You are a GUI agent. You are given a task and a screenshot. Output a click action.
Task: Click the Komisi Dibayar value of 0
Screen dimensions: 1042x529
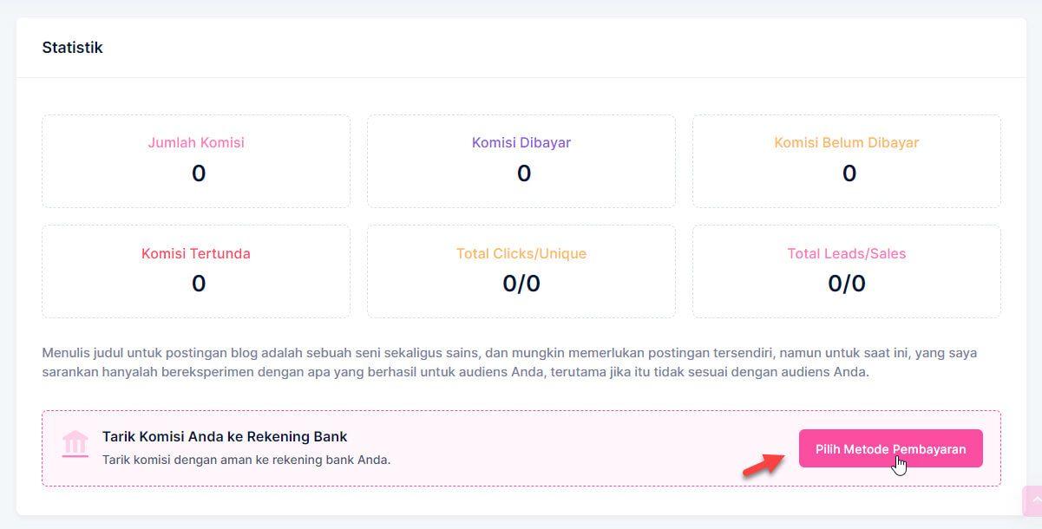(x=524, y=173)
